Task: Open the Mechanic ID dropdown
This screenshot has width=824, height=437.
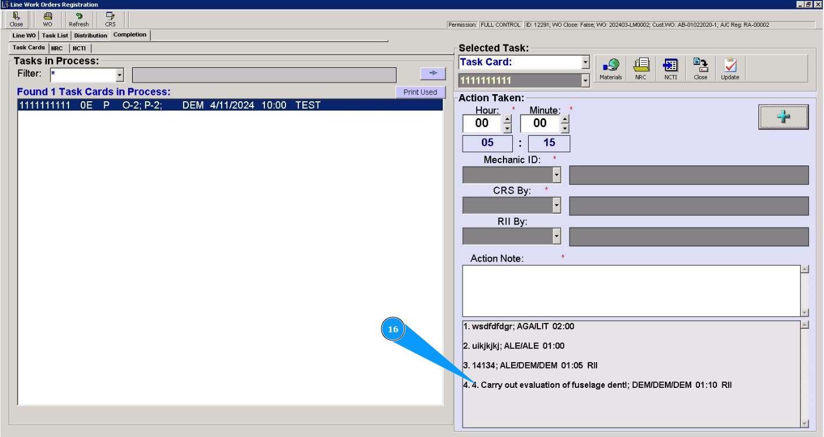Action: 557,175
